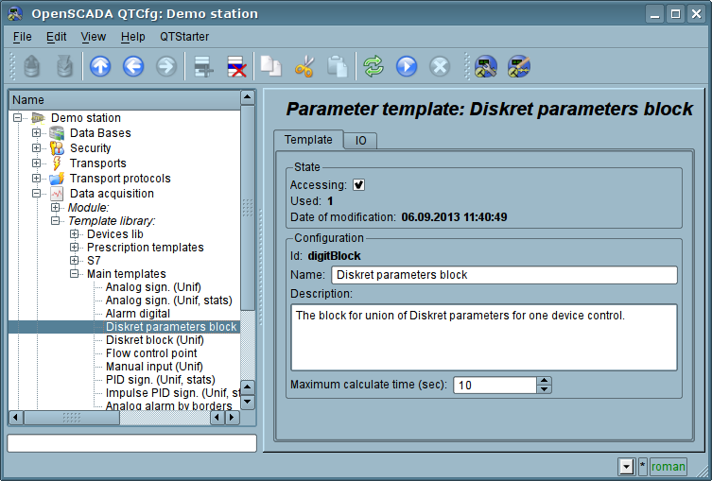Select the Template tab
Viewport: 712px width, 481px height.
point(308,139)
